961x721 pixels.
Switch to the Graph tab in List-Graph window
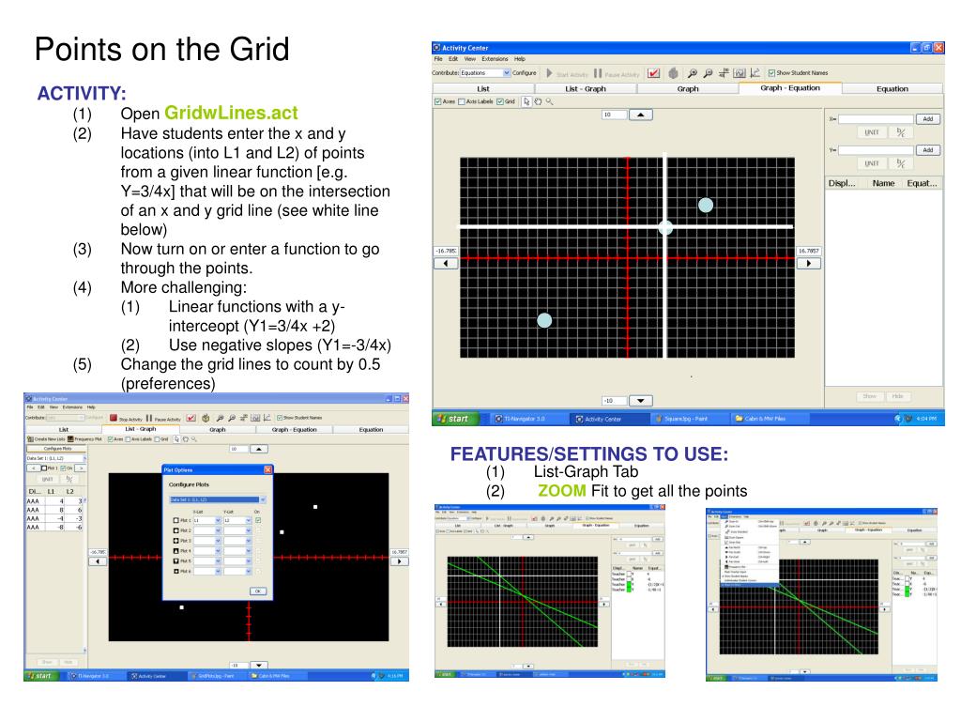218,430
